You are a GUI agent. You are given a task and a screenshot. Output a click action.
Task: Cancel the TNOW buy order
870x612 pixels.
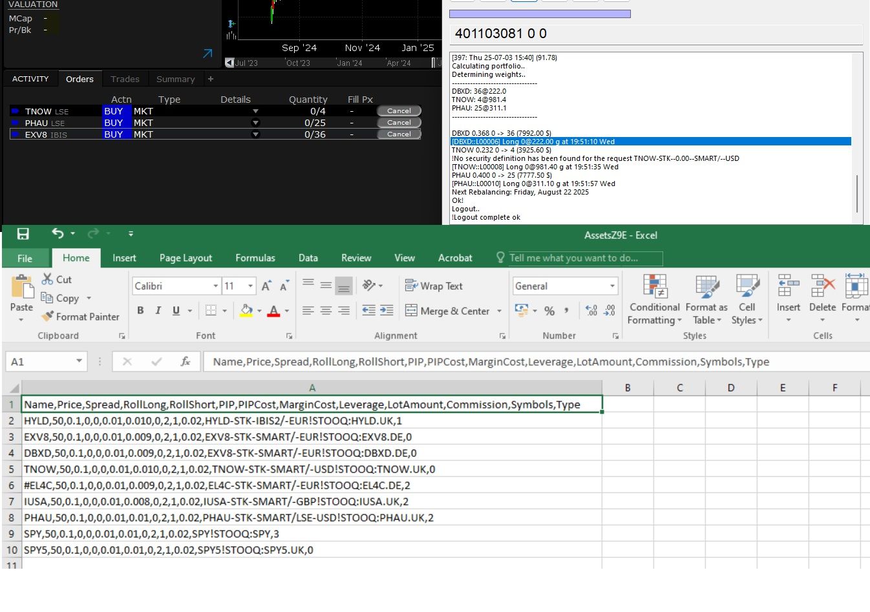(x=399, y=111)
